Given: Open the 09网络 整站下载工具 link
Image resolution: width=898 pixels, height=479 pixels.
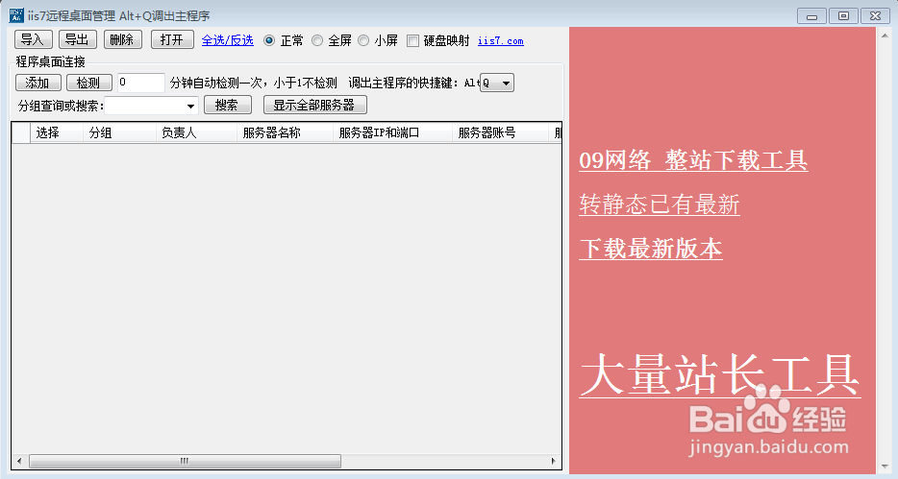Looking at the screenshot, I should pos(693,160).
